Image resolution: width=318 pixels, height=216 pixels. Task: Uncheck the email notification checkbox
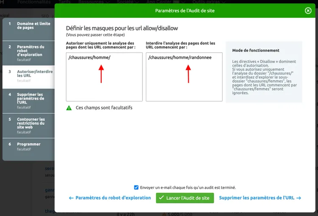(x=136, y=188)
